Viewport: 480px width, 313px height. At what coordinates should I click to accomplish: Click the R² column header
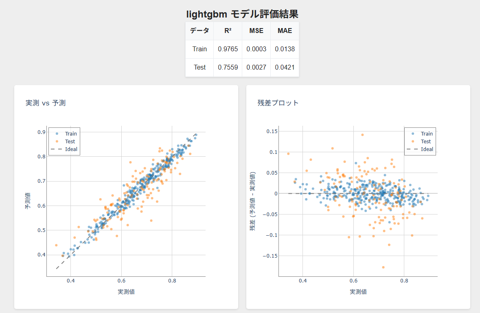click(x=228, y=31)
